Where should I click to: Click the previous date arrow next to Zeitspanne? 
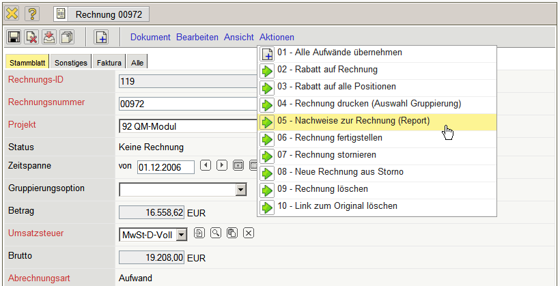click(x=206, y=165)
